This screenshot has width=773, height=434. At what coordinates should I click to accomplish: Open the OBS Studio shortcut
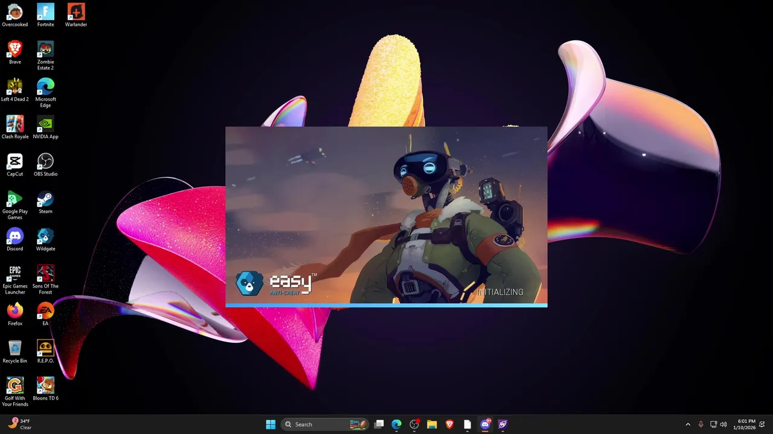tap(45, 165)
